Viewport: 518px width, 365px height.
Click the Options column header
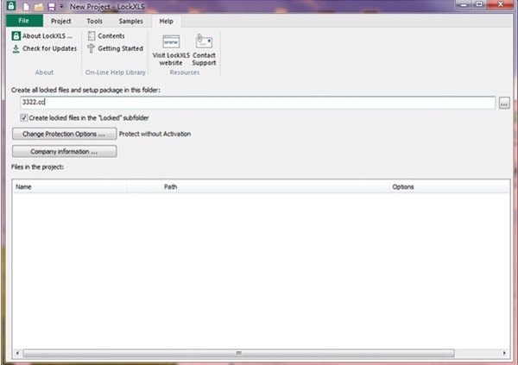pos(449,187)
